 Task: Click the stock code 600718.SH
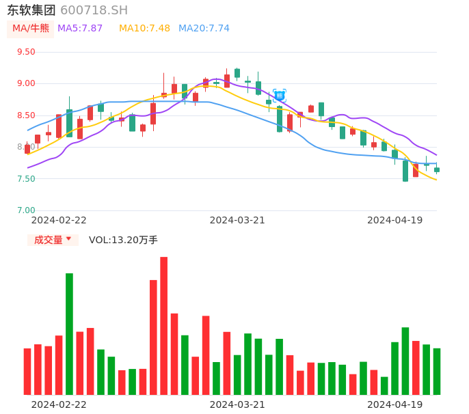coord(94,10)
